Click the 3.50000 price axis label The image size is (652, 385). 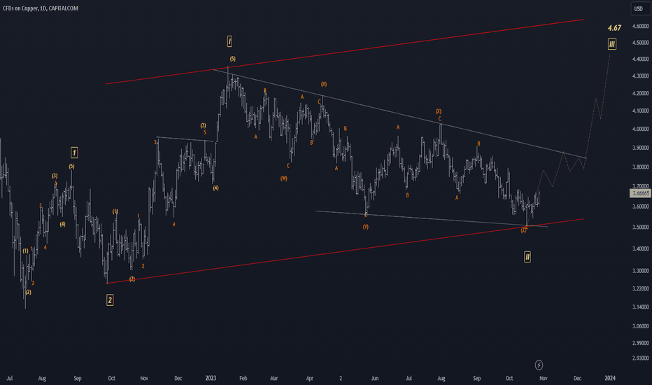[x=640, y=227]
